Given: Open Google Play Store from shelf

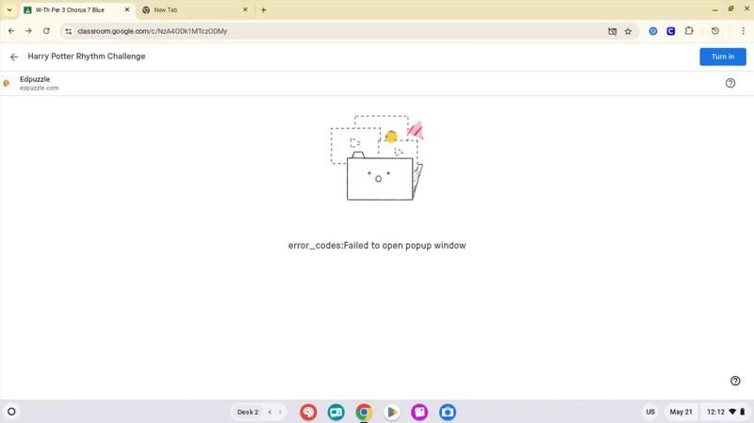Looking at the screenshot, I should click(392, 412).
